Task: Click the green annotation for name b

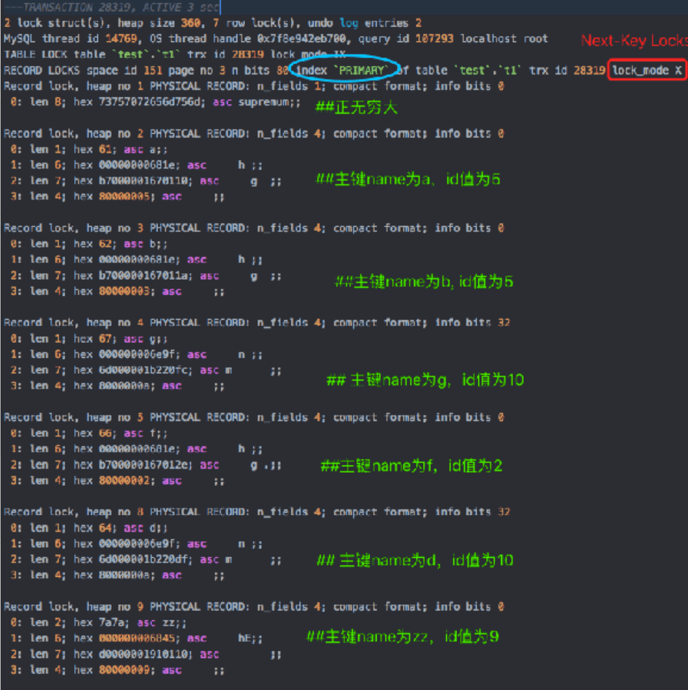Action: [424, 281]
